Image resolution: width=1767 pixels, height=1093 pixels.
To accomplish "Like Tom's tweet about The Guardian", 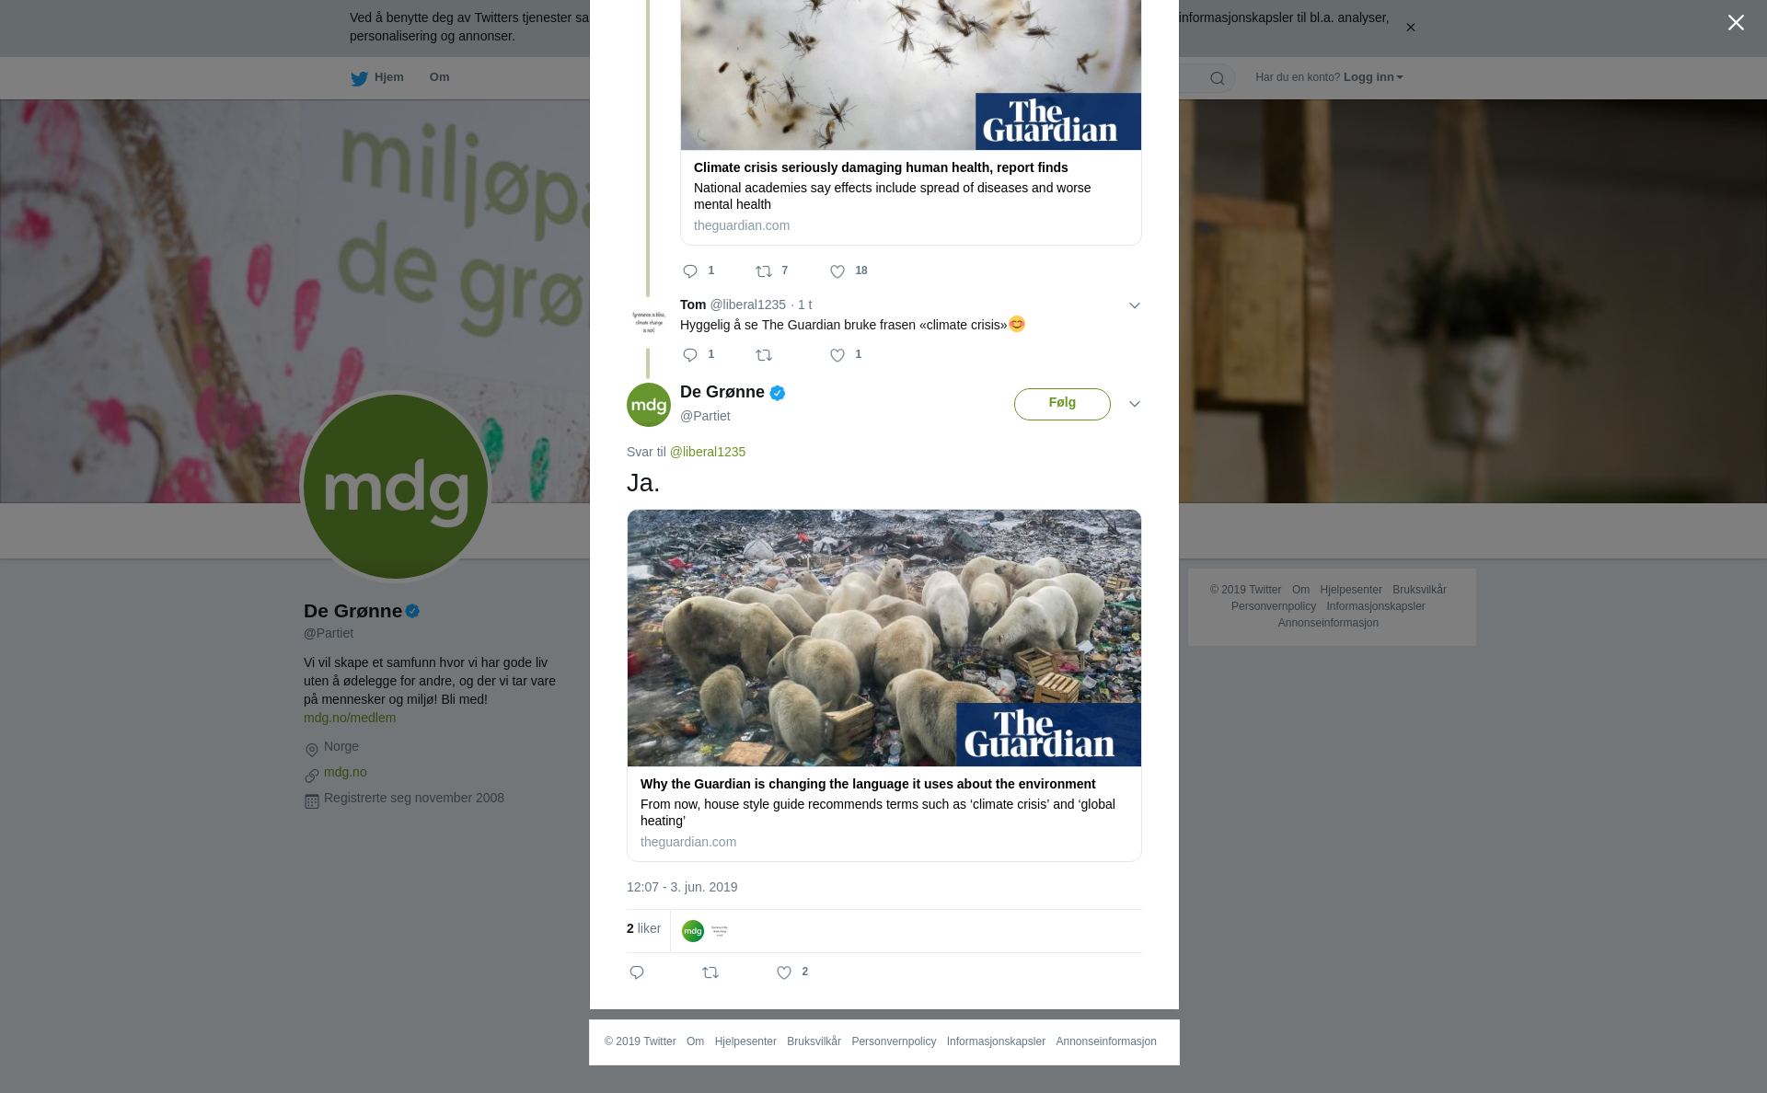I will point(837,355).
